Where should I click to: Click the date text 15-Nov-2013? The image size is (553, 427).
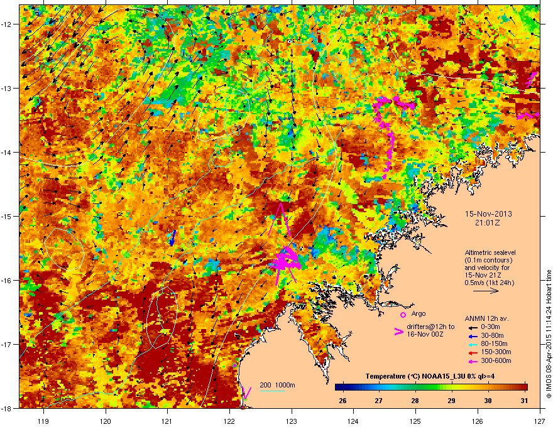pyautogui.click(x=488, y=214)
